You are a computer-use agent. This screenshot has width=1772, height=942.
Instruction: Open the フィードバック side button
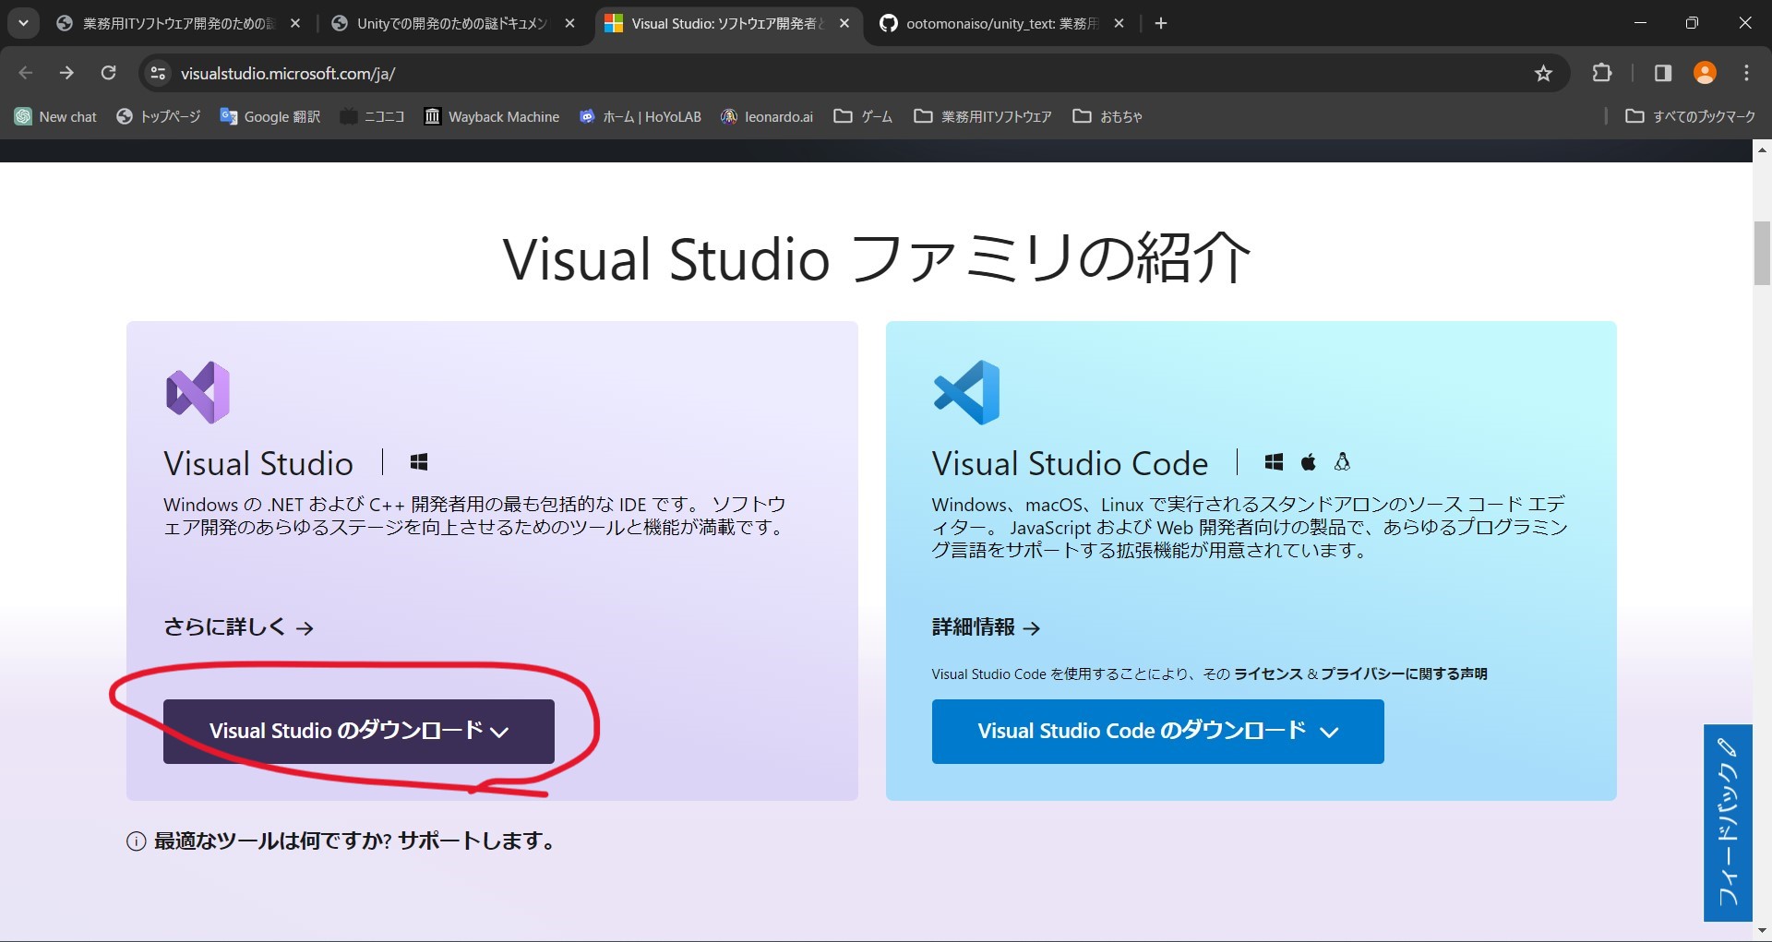[1727, 822]
